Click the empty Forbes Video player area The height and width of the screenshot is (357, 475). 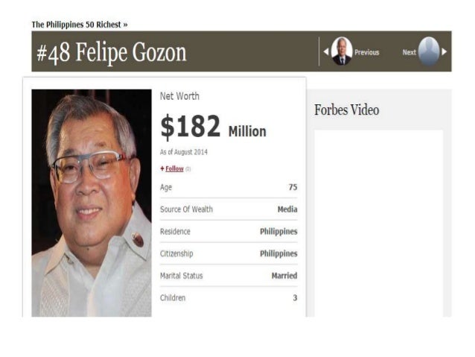(x=378, y=224)
